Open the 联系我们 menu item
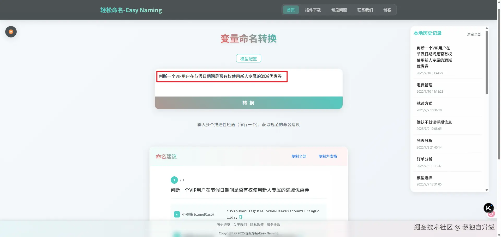 (365, 10)
